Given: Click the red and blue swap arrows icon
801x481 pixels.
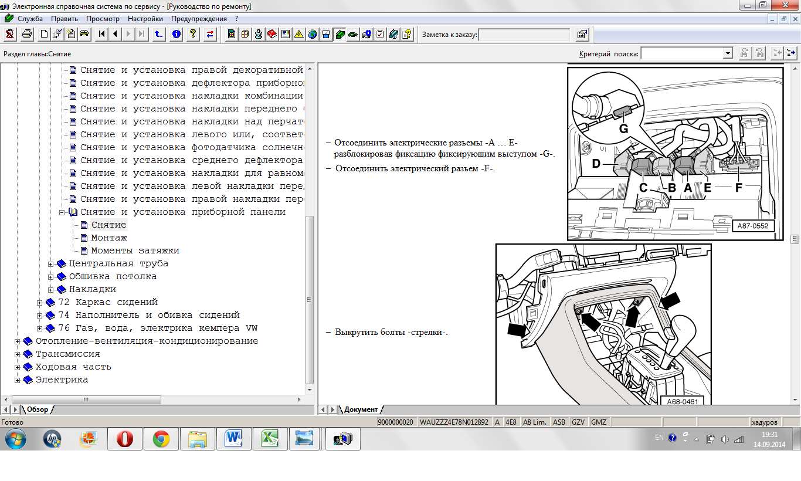Looking at the screenshot, I should point(209,34).
